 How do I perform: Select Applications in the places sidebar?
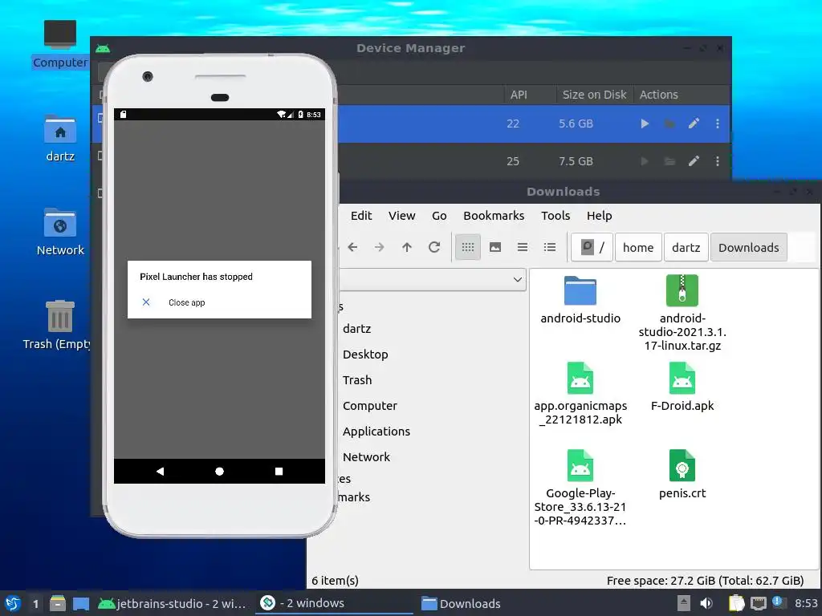tap(376, 432)
